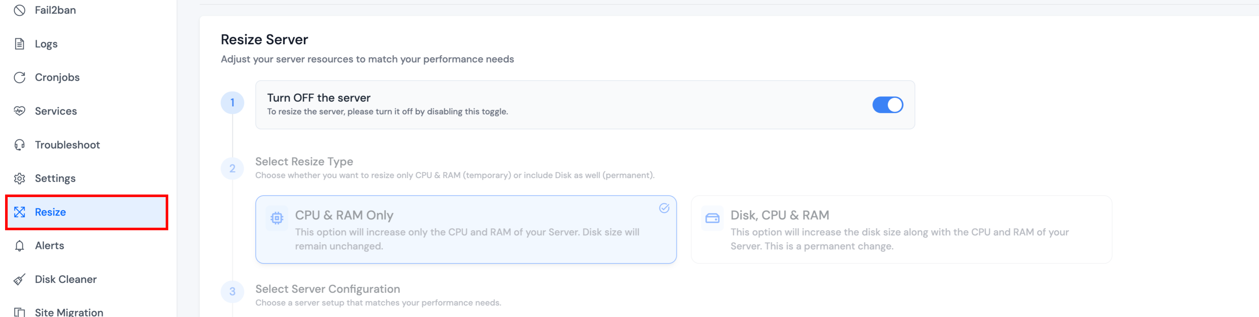1259x317 pixels.
Task: Click the Logs document icon
Action: (19, 44)
